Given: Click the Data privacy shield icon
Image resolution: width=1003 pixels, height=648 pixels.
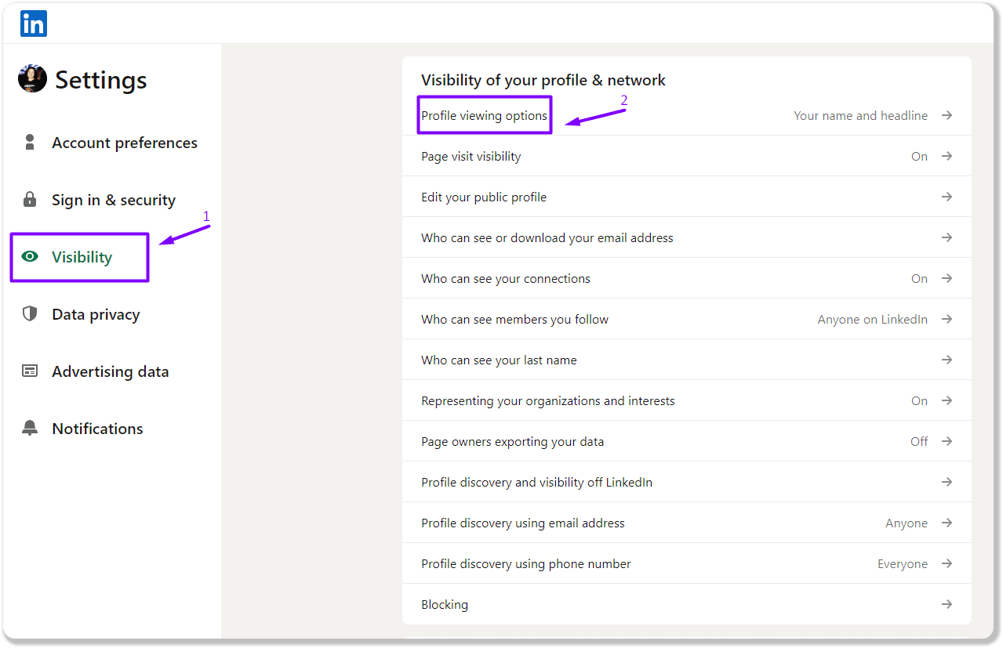Looking at the screenshot, I should tap(30, 313).
